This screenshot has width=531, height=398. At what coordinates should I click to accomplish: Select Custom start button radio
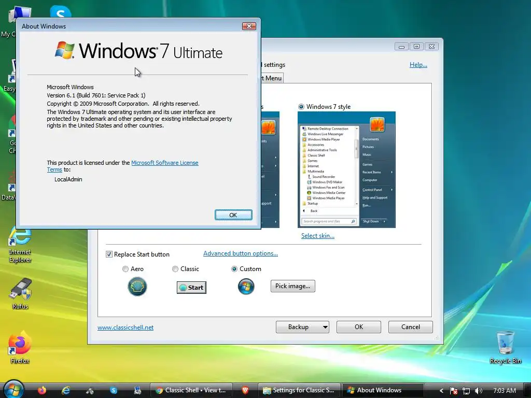pyautogui.click(x=234, y=269)
